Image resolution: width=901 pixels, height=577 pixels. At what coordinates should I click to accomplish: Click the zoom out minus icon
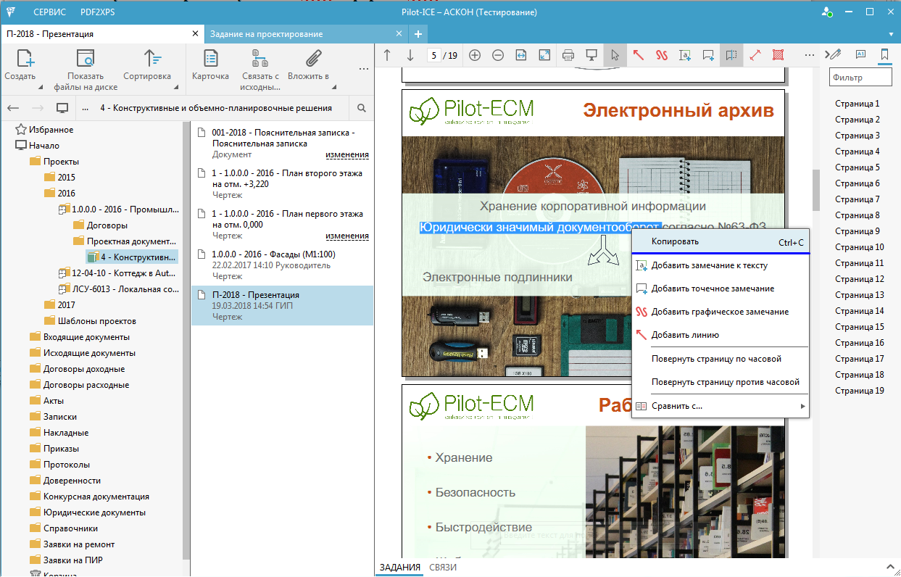point(498,55)
